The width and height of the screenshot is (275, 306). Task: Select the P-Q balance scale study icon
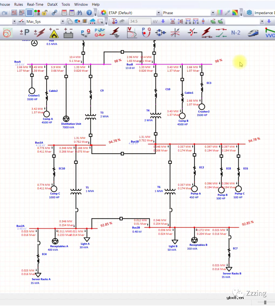pos(86,33)
